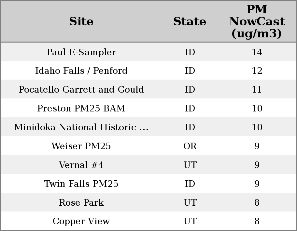The height and width of the screenshot is (231, 297).
Task: Sort by the State column header
Action: (190, 21)
